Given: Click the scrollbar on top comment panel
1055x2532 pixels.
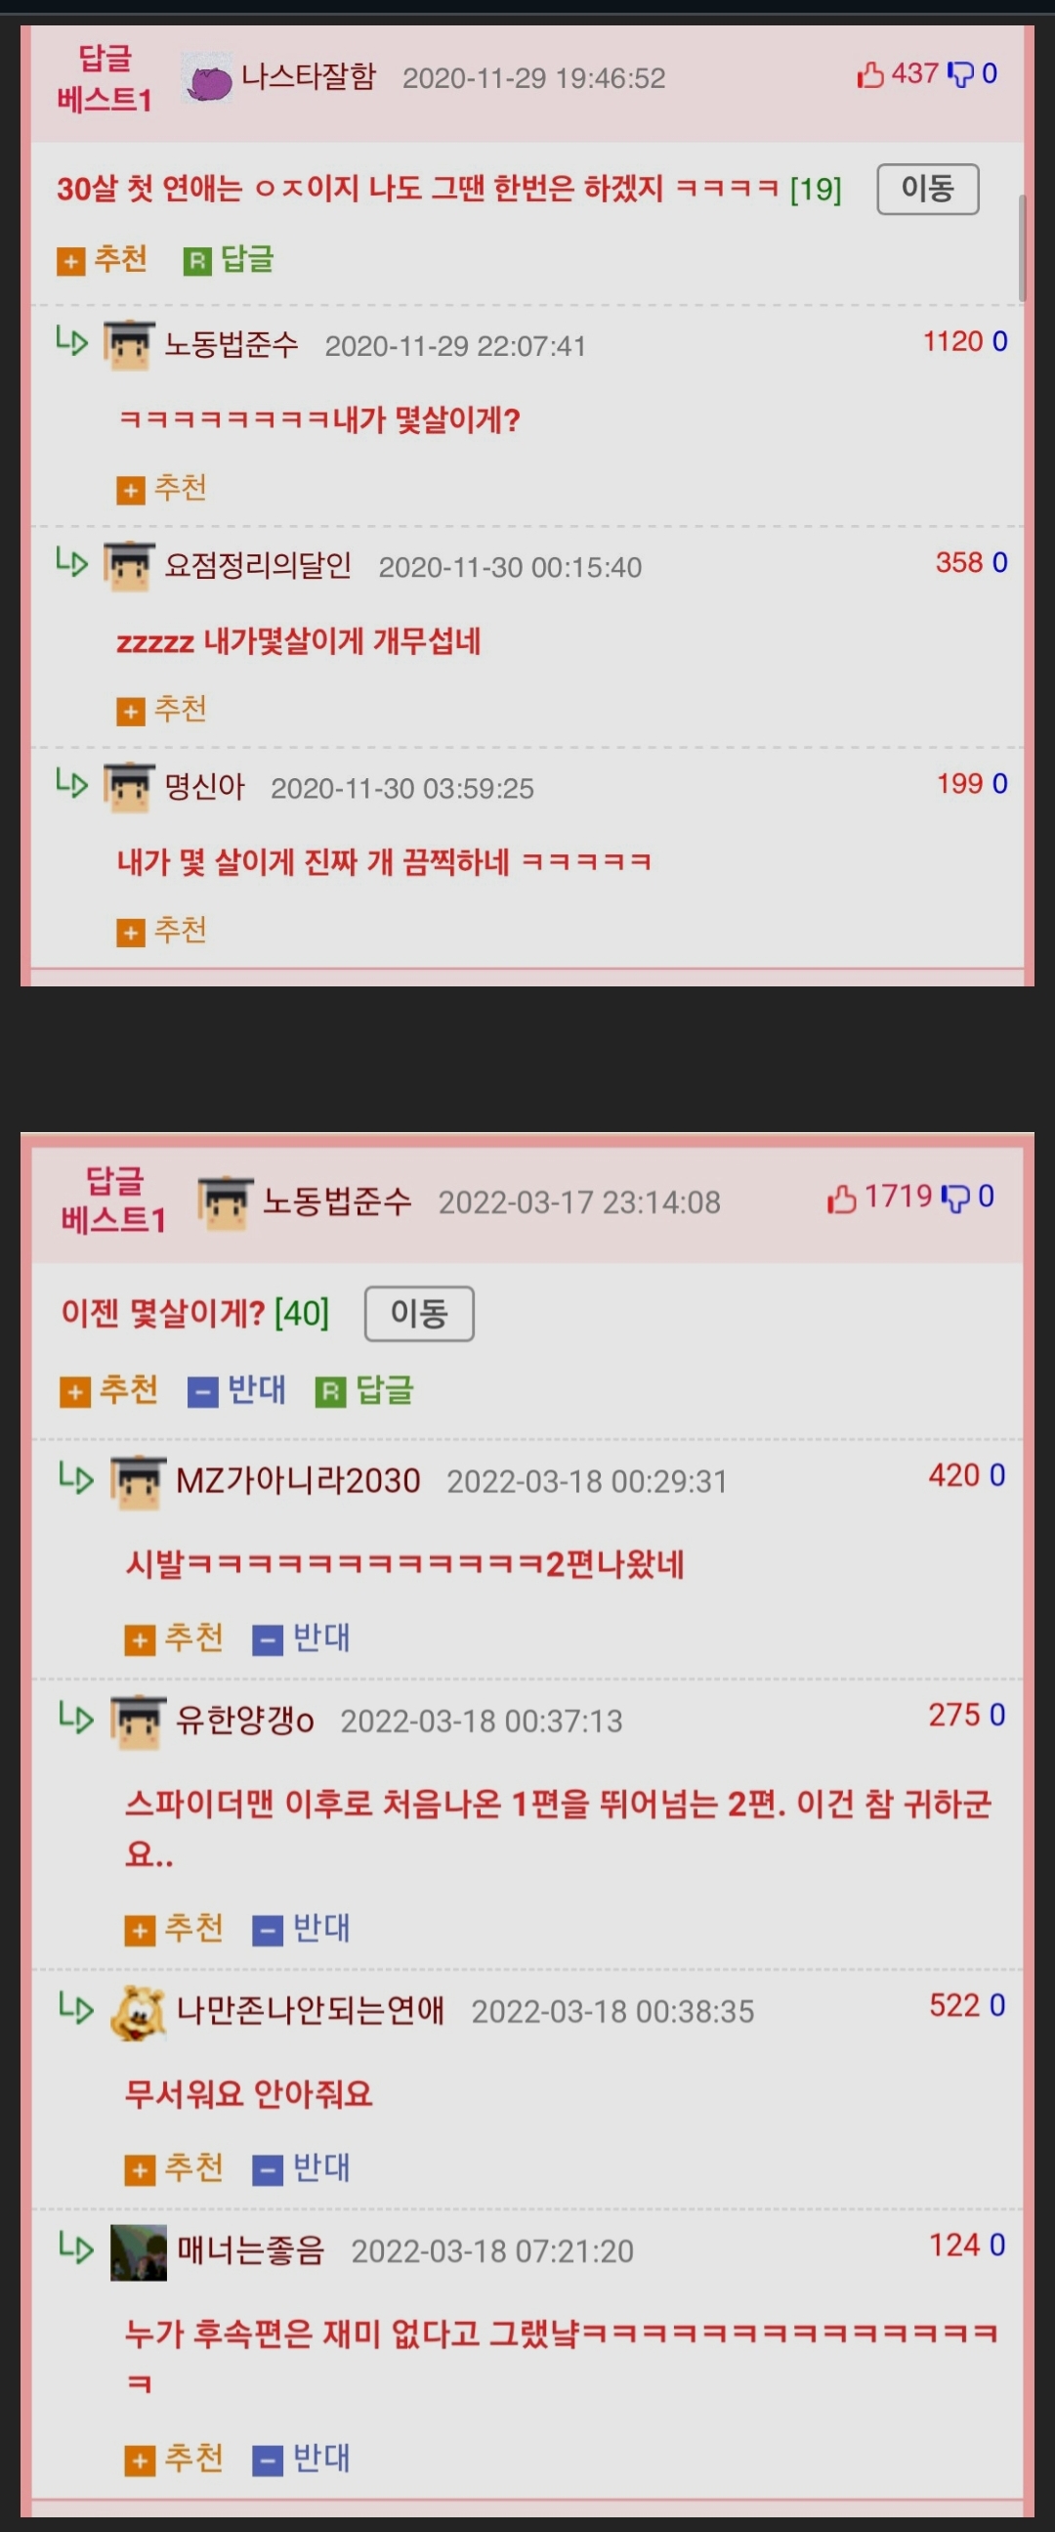Looking at the screenshot, I should pyautogui.click(x=1022, y=247).
